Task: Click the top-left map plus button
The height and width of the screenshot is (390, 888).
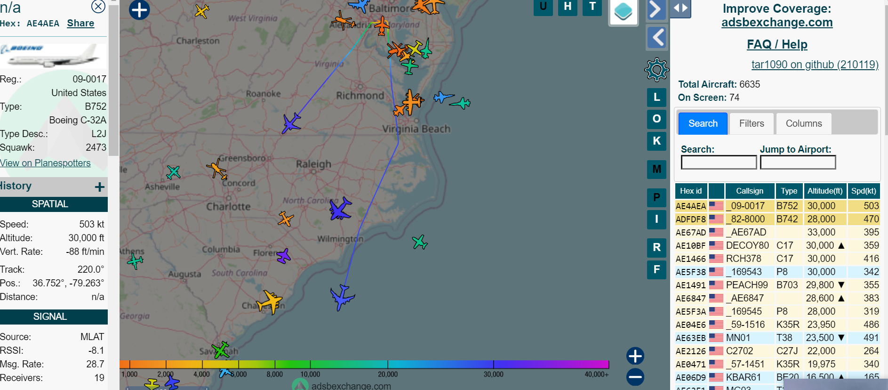Action: [x=139, y=10]
